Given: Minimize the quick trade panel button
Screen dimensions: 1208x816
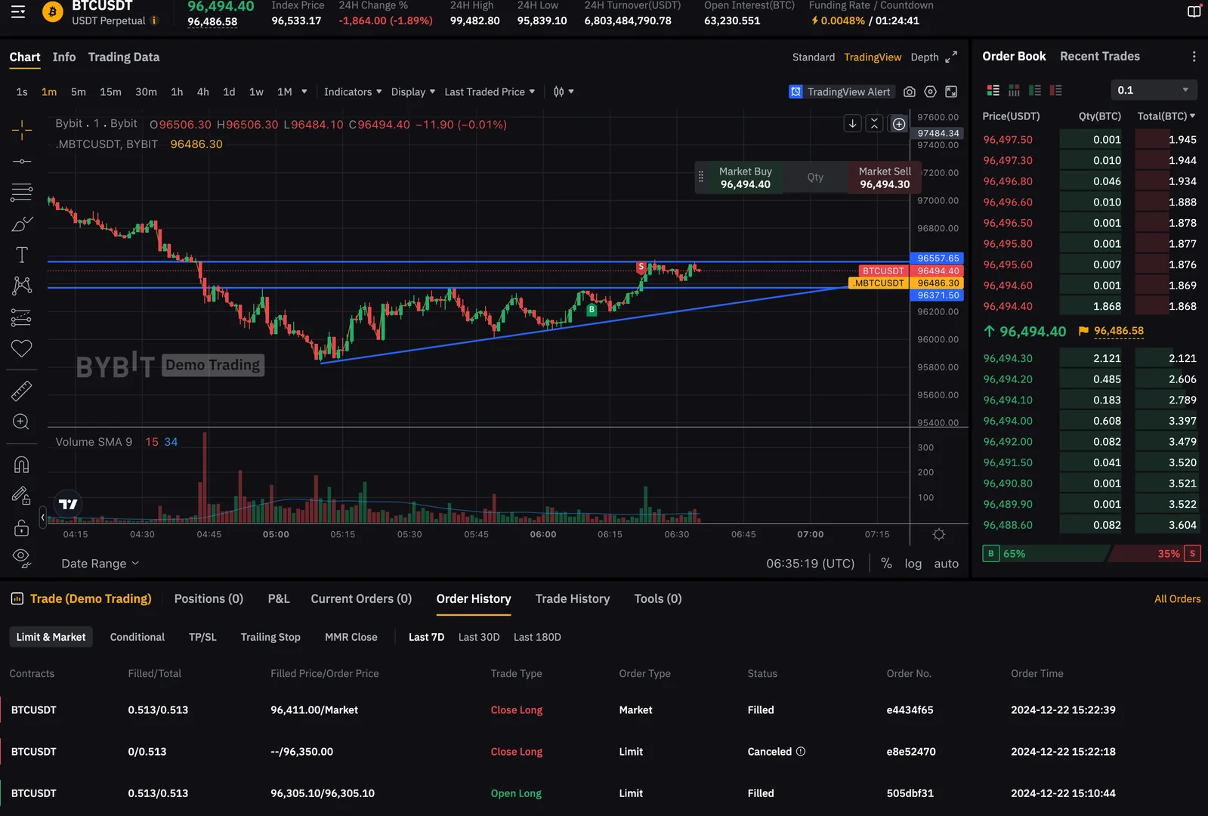Looking at the screenshot, I should coord(875,124).
